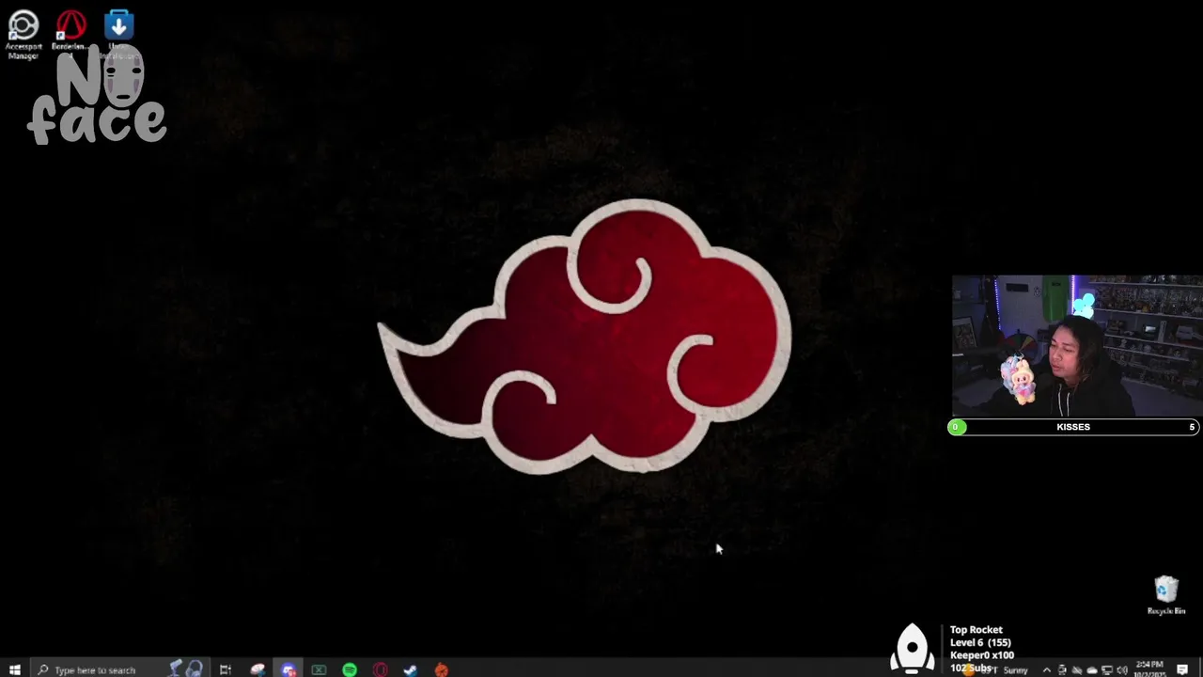Open the taskbar icon right of Task View
Image resolution: width=1203 pixels, height=677 pixels.
pyautogui.click(x=258, y=669)
